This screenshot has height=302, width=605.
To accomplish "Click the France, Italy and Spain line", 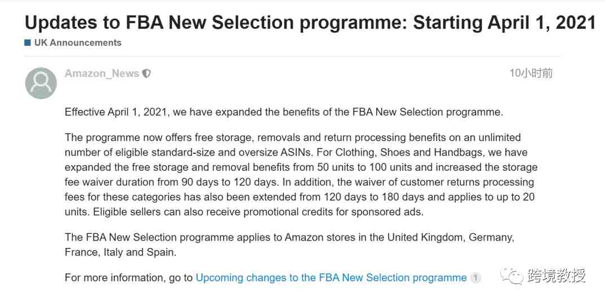I will (121, 252).
